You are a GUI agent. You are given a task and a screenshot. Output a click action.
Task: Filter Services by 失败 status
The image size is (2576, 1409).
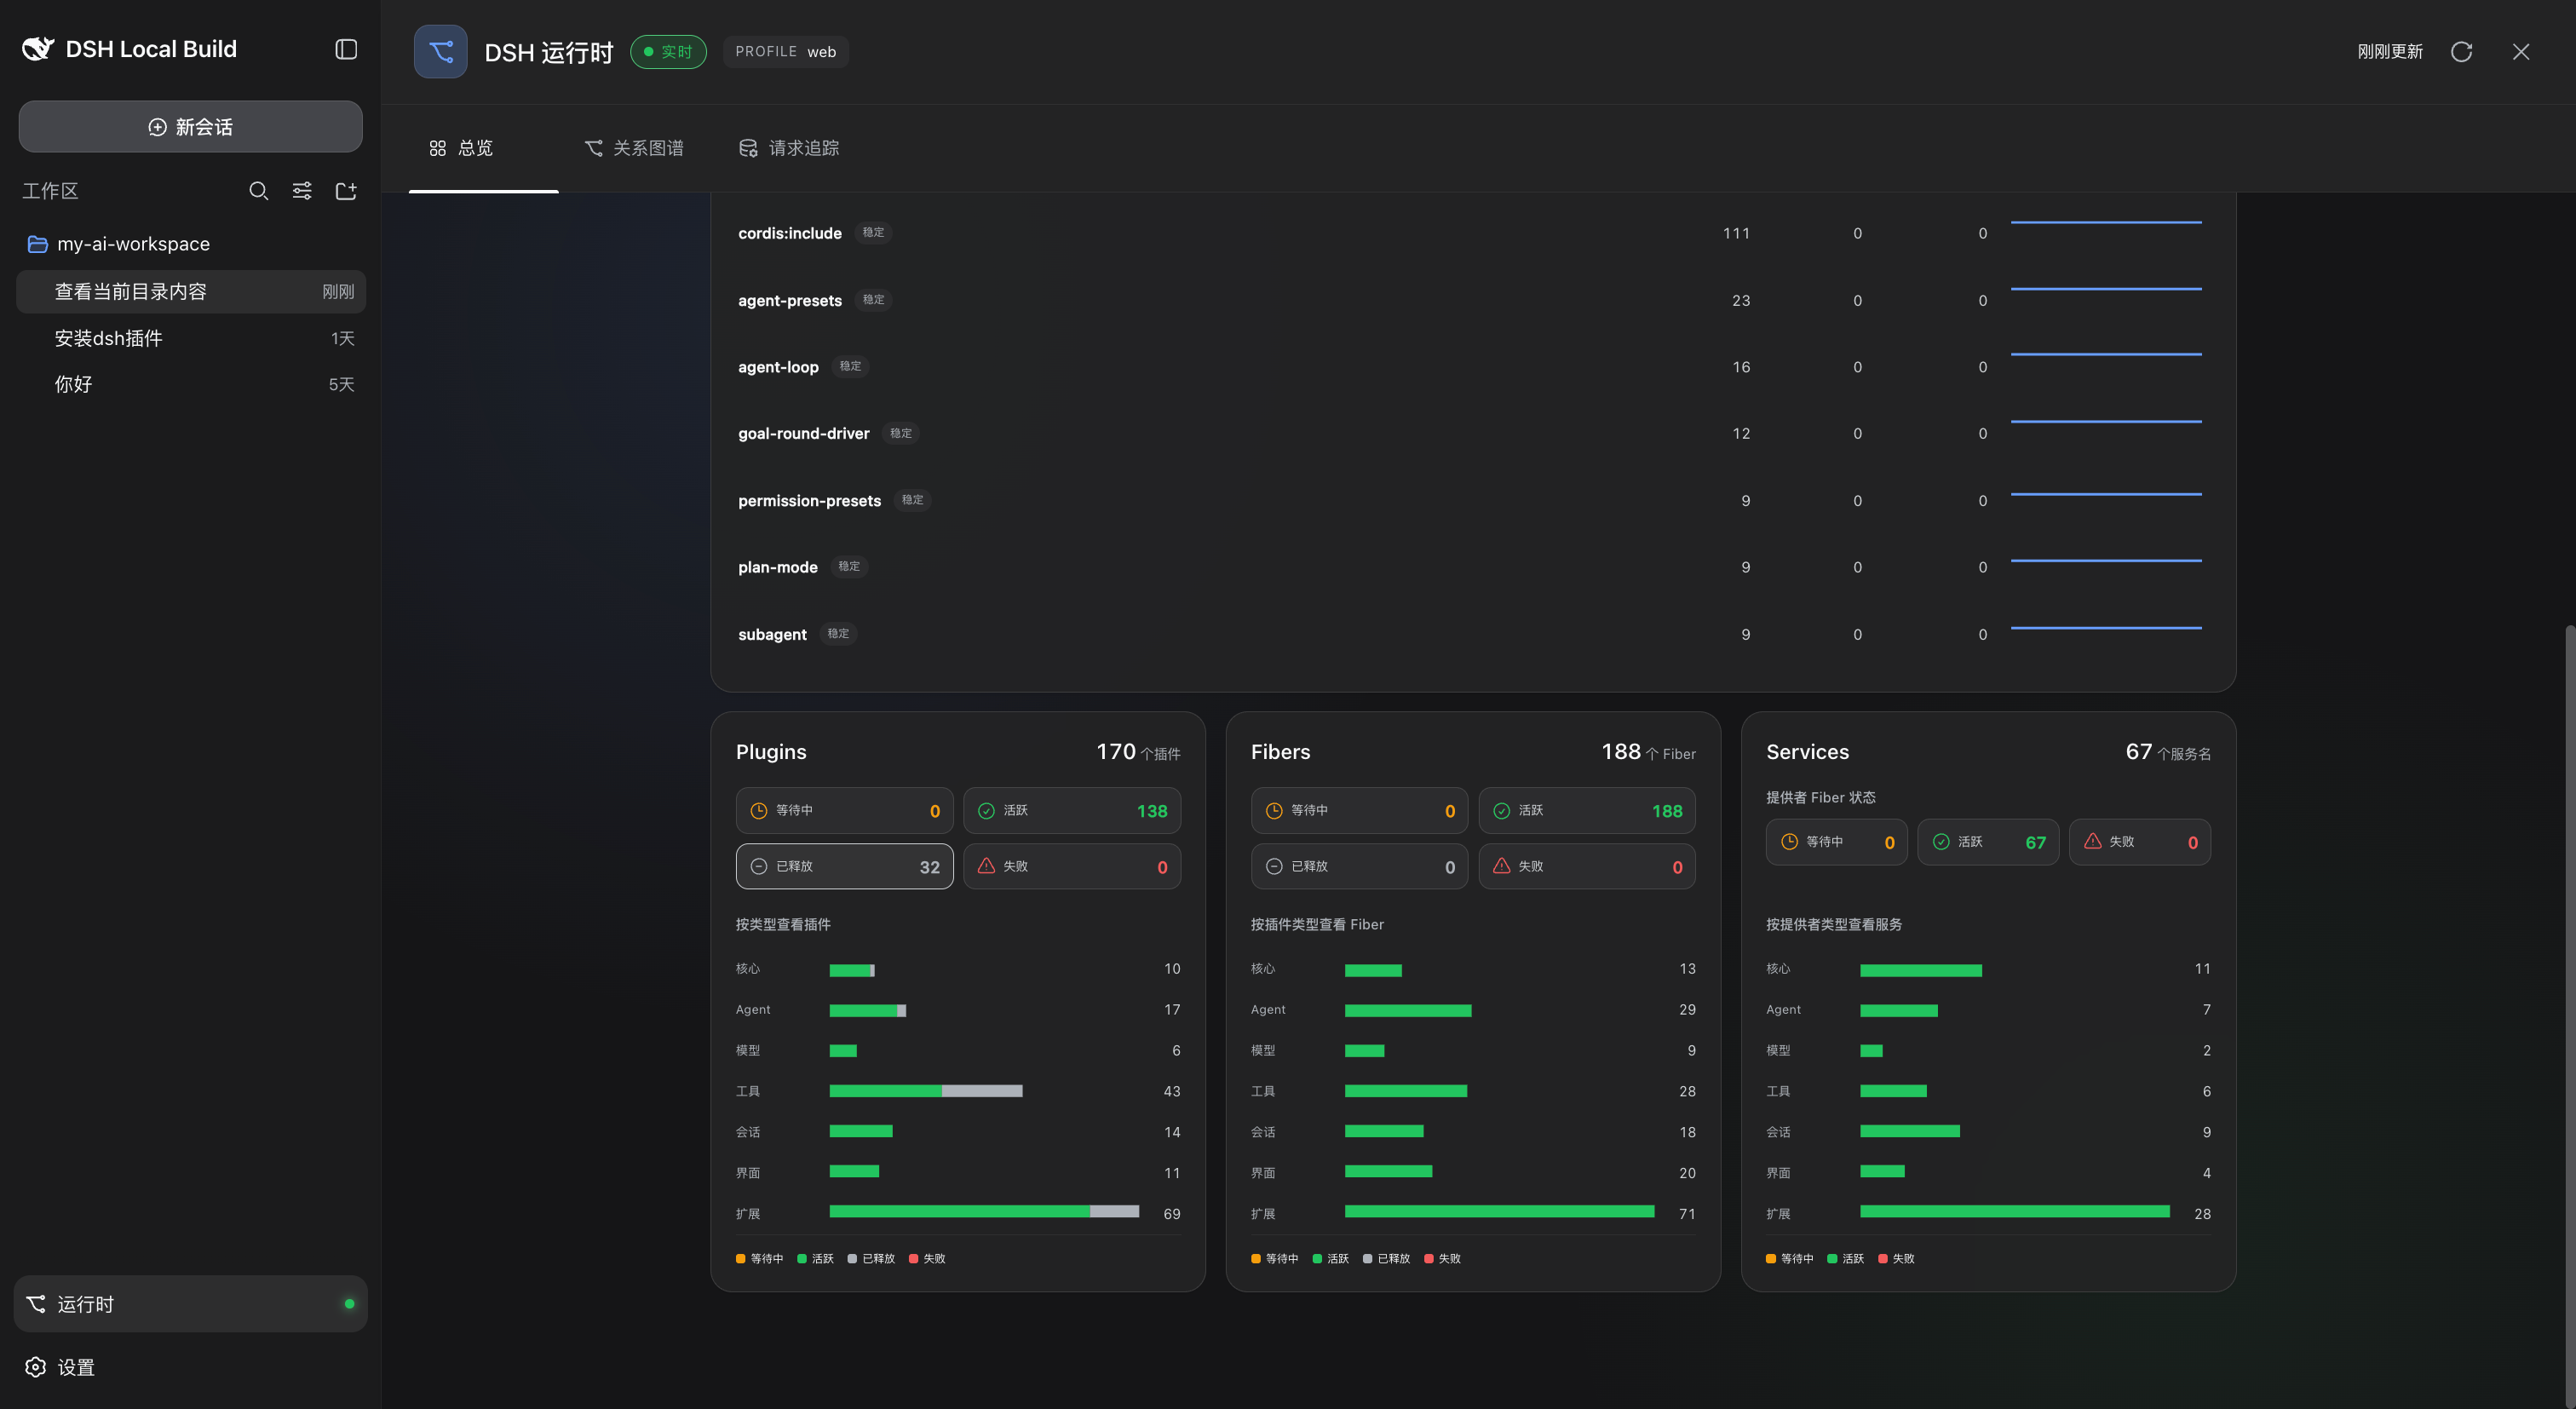(x=2139, y=842)
